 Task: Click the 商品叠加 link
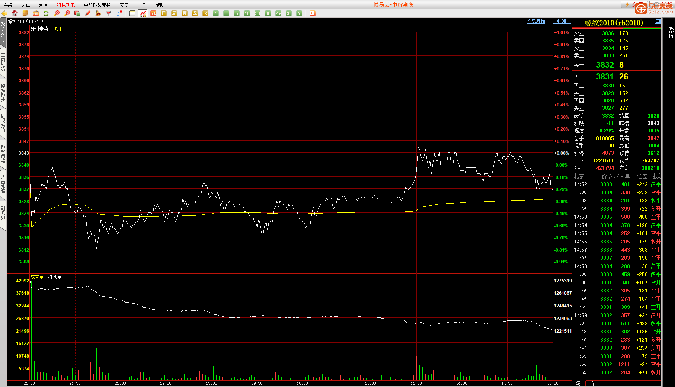click(536, 22)
